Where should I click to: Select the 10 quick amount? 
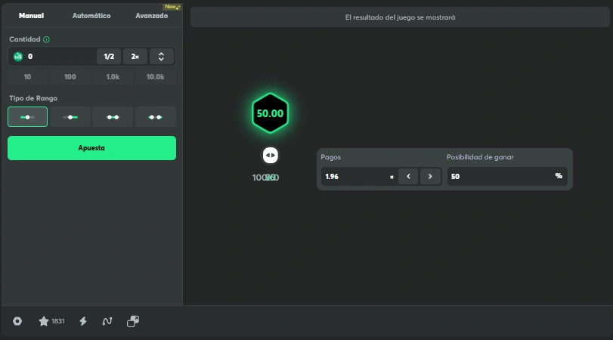click(27, 77)
